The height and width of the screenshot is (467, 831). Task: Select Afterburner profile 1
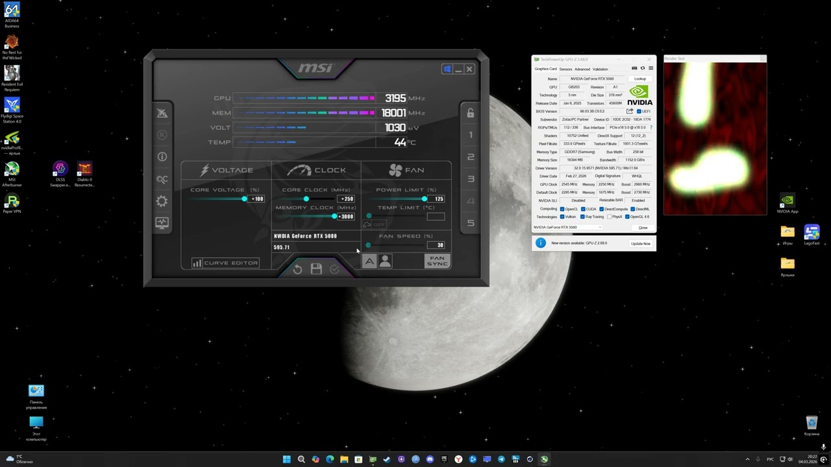(x=471, y=135)
